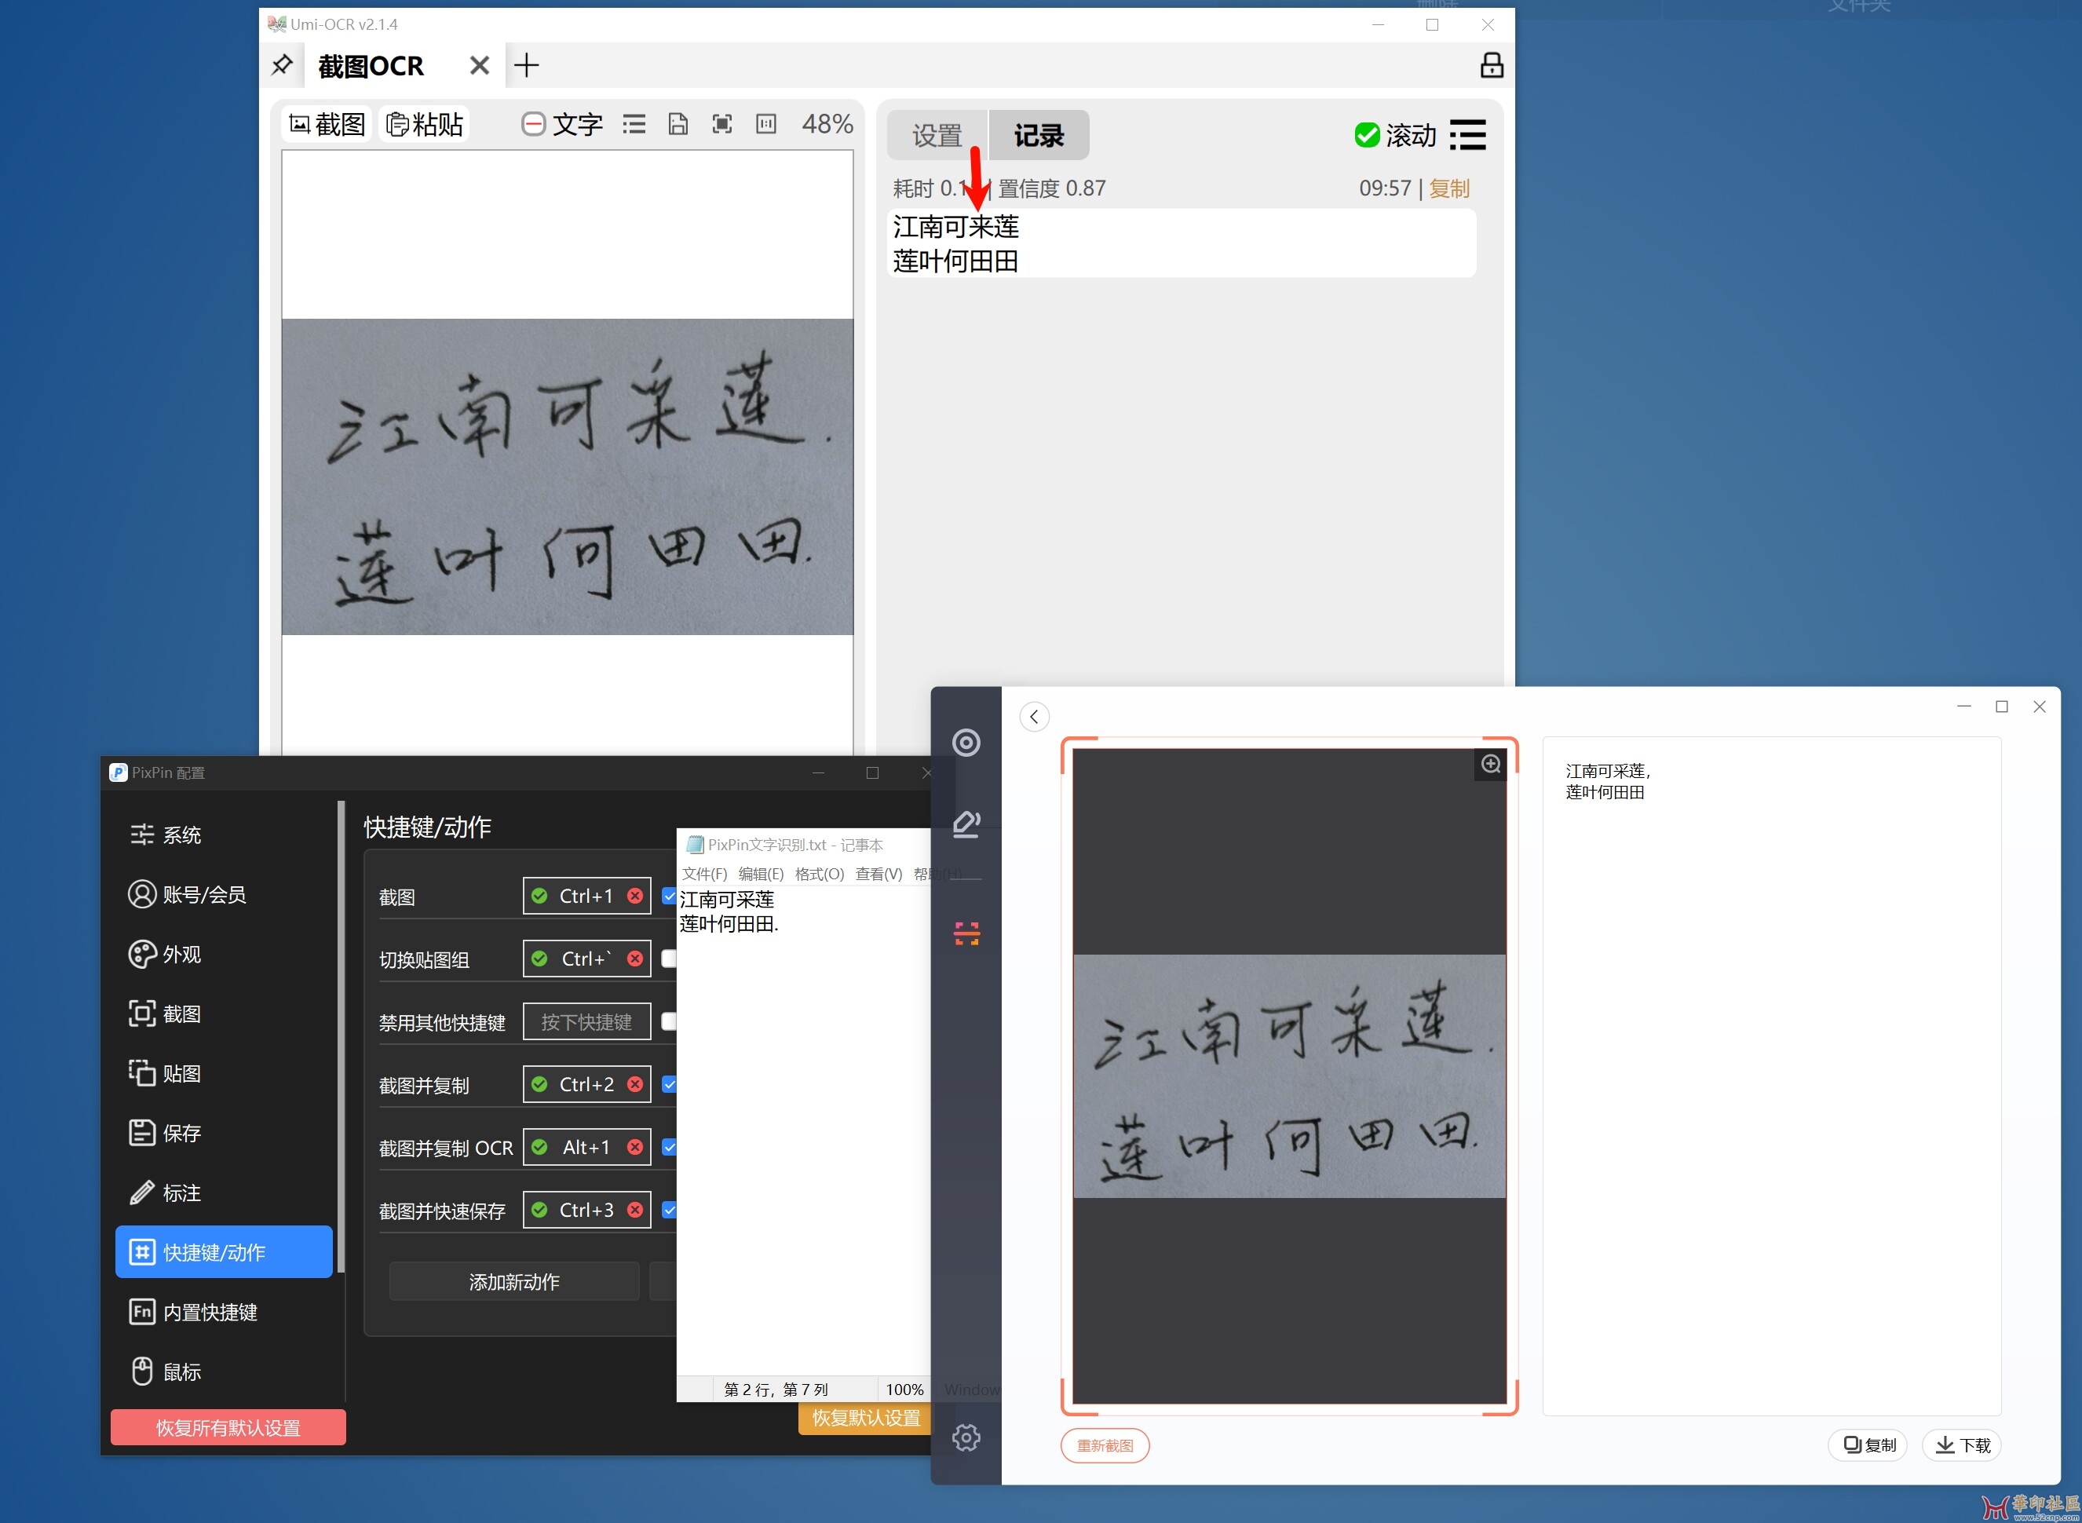Clear the Ctrl+1 shortcut with red X

(635, 896)
